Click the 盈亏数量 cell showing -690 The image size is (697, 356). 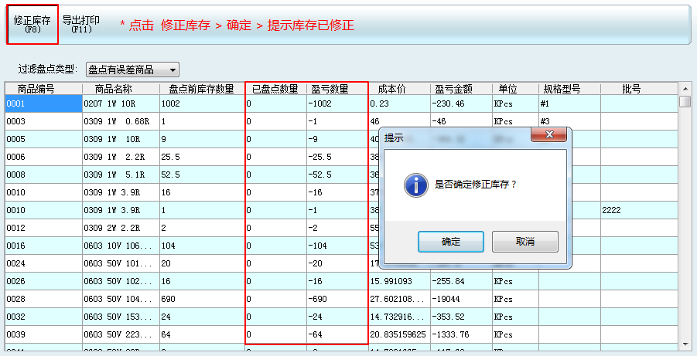(336, 299)
